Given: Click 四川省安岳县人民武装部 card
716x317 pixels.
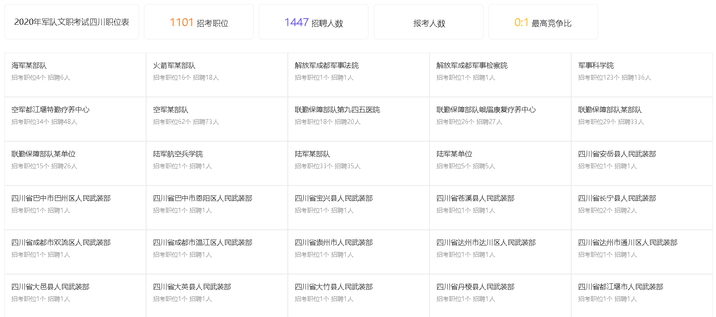Looking at the screenshot, I should click(642, 163).
